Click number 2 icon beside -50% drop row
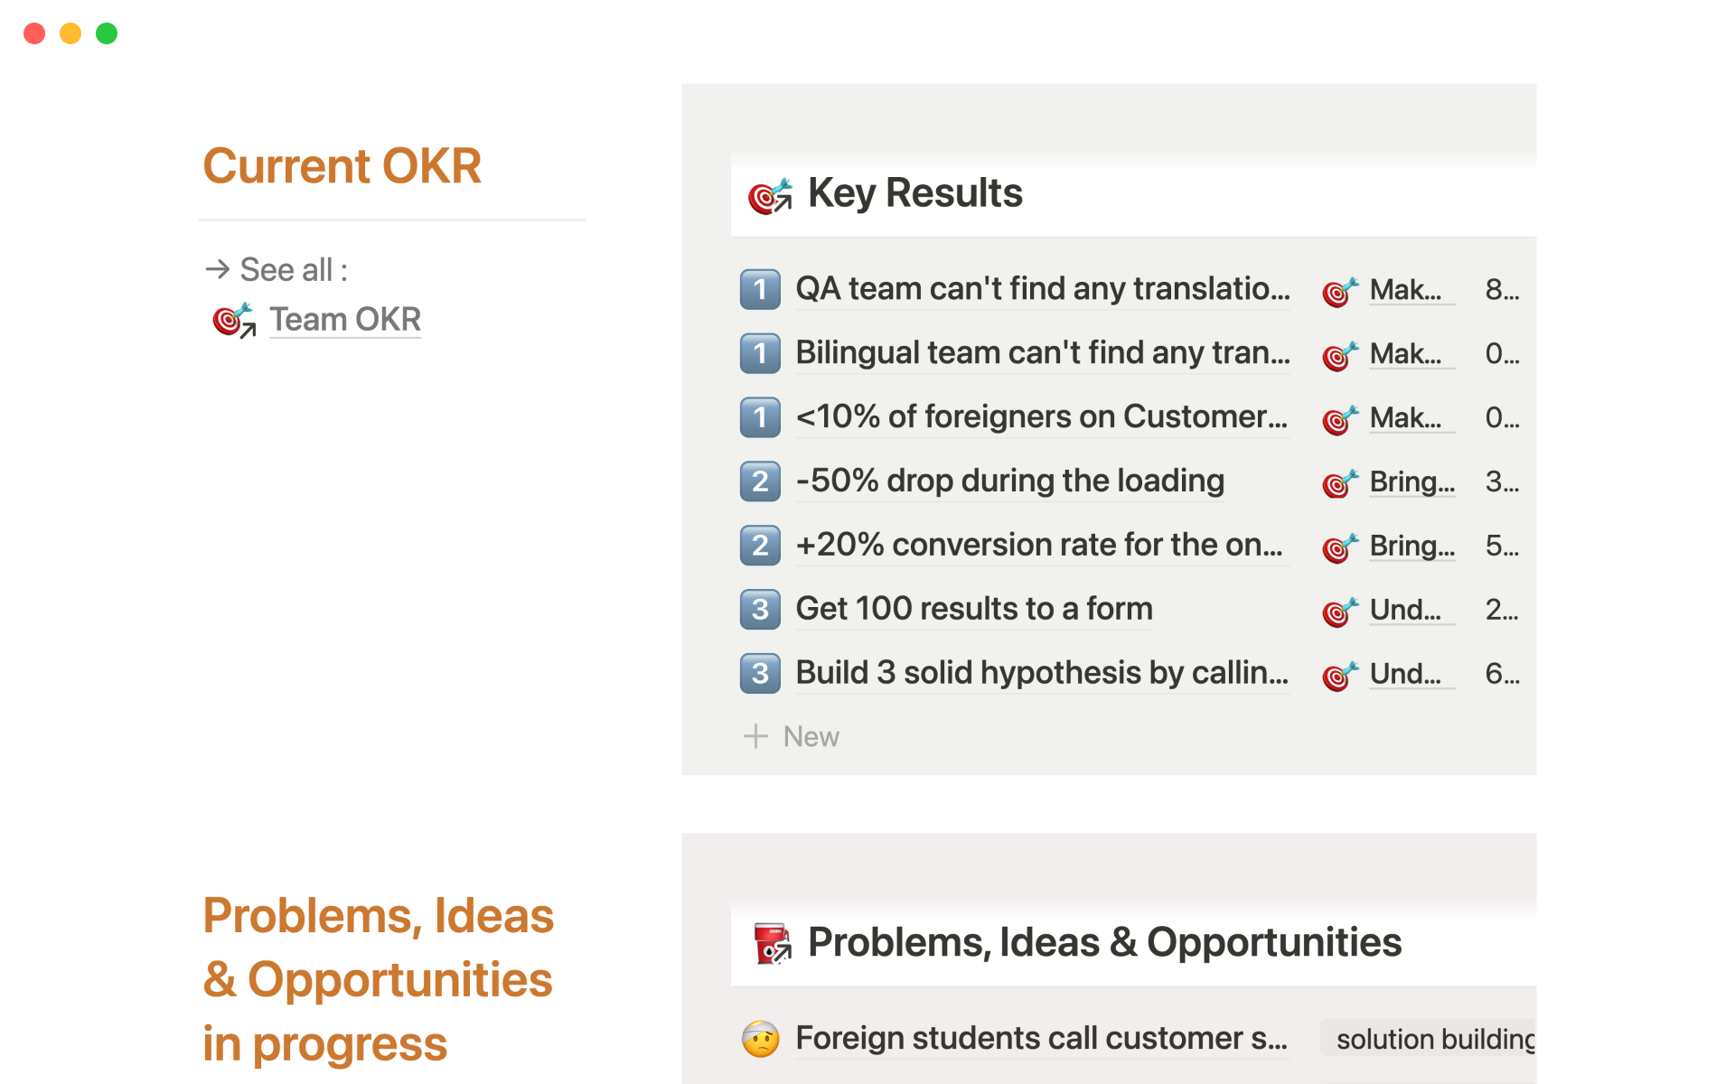This screenshot has height=1084, width=1735. [x=760, y=481]
